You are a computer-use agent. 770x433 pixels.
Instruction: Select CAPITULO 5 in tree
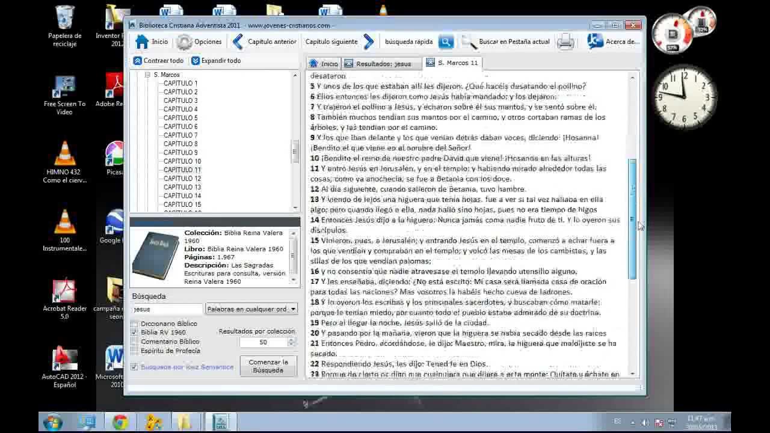click(x=180, y=118)
